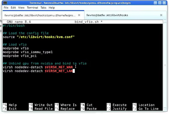The height and width of the screenshot is (114, 169).
Task: Open the View menu
Action: [21, 8]
